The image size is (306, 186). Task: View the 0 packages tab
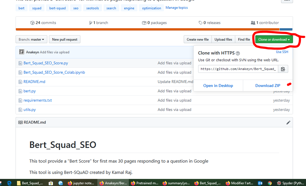(x=154, y=23)
